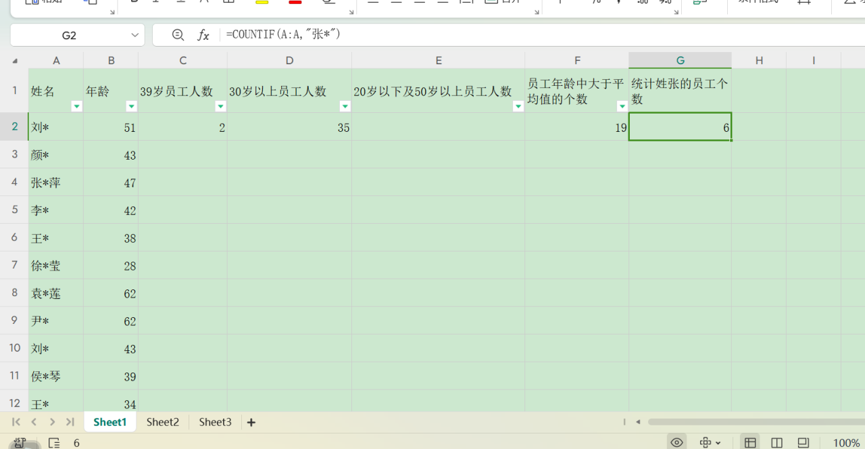865x449 pixels.
Task: Select column F header
Action: click(x=577, y=60)
